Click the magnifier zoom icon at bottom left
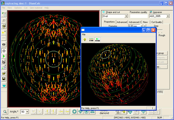Viewport: 174px width, 120px height. [5, 112]
